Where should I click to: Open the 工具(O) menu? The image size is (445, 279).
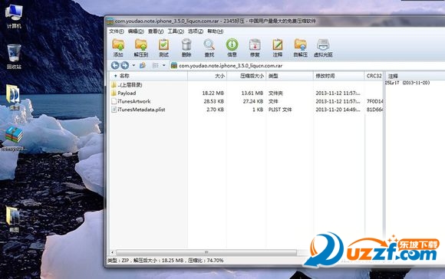tap(176, 31)
